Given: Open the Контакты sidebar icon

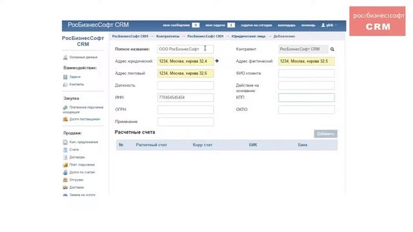Looking at the screenshot, I should point(65,84).
